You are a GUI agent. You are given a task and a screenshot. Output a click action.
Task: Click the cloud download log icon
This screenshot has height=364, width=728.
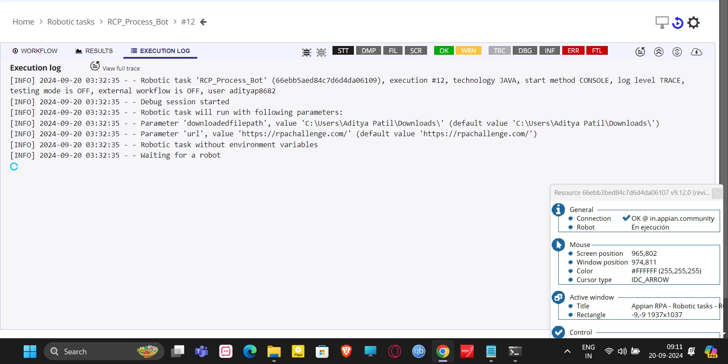(x=696, y=52)
